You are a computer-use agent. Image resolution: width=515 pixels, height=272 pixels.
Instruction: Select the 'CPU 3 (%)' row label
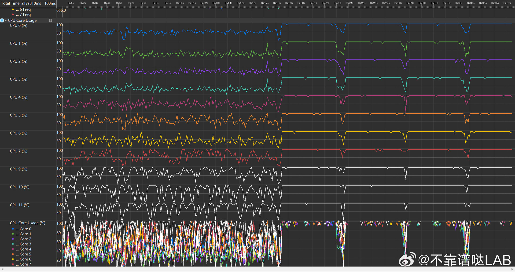tap(19, 79)
